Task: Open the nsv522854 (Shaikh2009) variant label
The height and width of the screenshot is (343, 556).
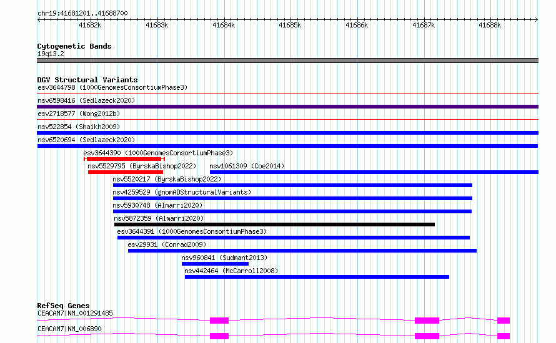Action: coord(79,127)
